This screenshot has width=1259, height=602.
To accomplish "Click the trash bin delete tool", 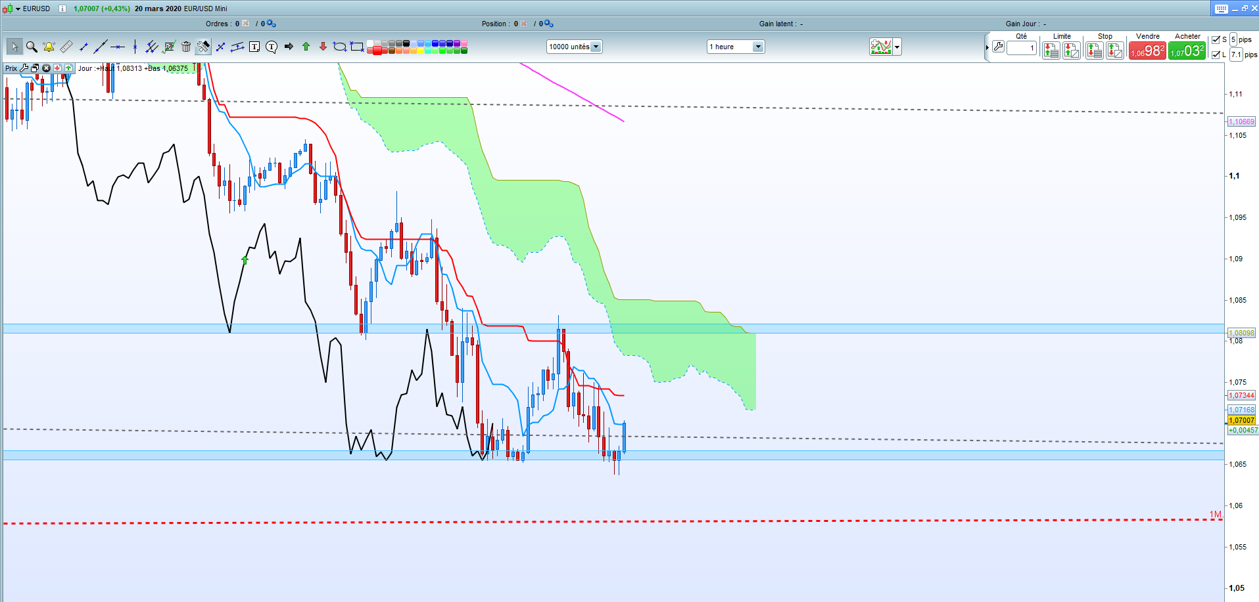I will click(186, 47).
